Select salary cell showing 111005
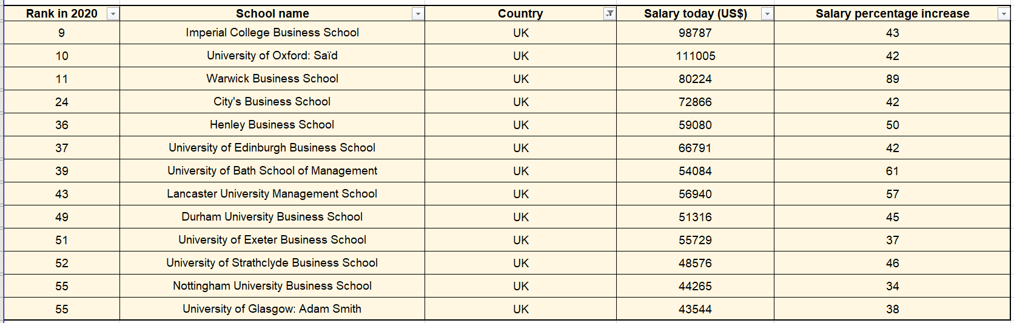Screen dimensions: 1014x323 point(695,56)
